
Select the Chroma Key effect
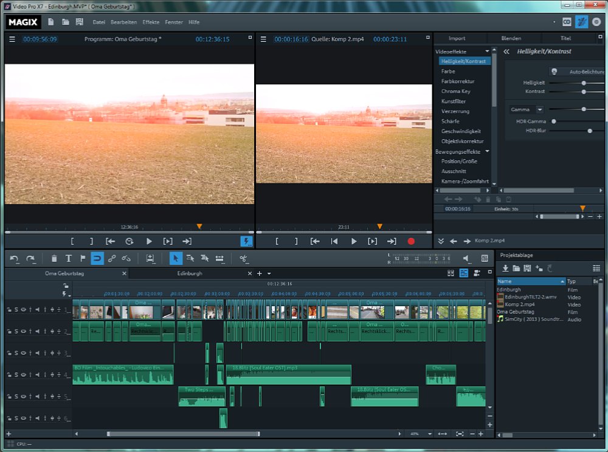pyautogui.click(x=455, y=91)
